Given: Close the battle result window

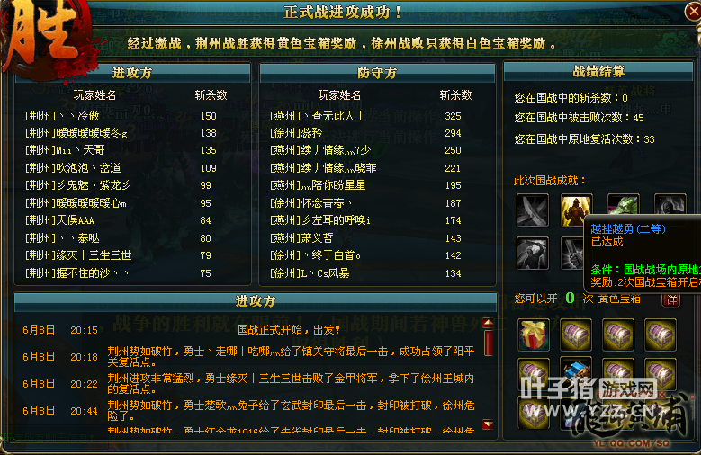Looking at the screenshot, I should click(693, 11).
